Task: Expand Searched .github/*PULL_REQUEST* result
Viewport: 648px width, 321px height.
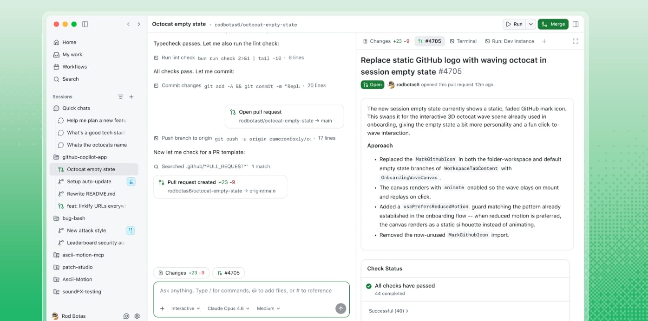Action: point(212,166)
